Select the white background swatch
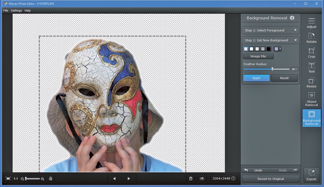Viewport: 324px width, 187px height. (x=251, y=49)
